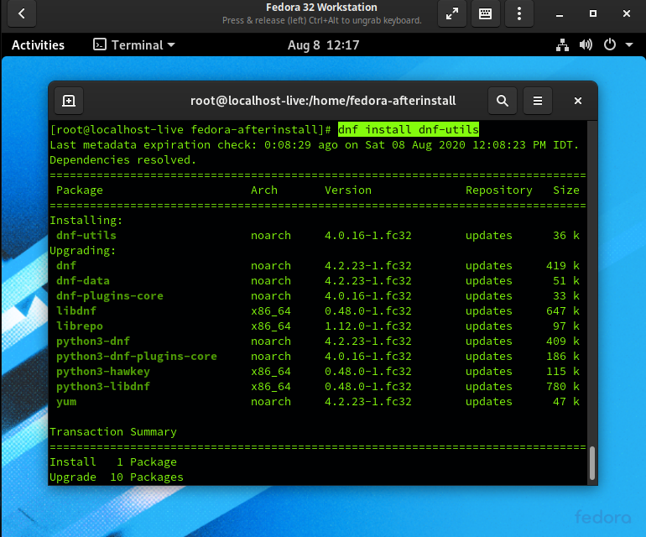The width and height of the screenshot is (646, 537).
Task: Click the Installing: section label
Action: point(86,221)
